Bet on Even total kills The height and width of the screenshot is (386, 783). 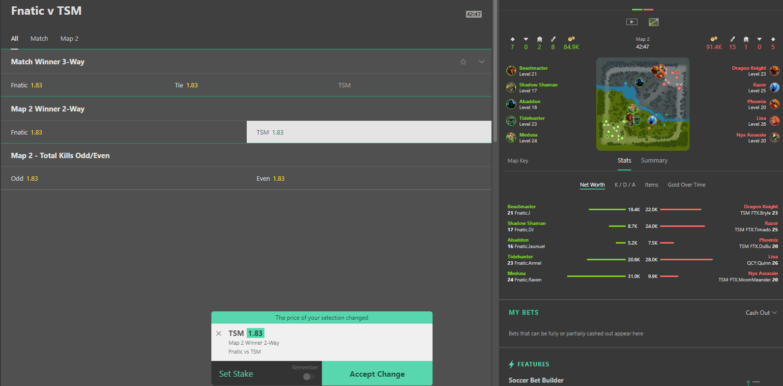(369, 178)
